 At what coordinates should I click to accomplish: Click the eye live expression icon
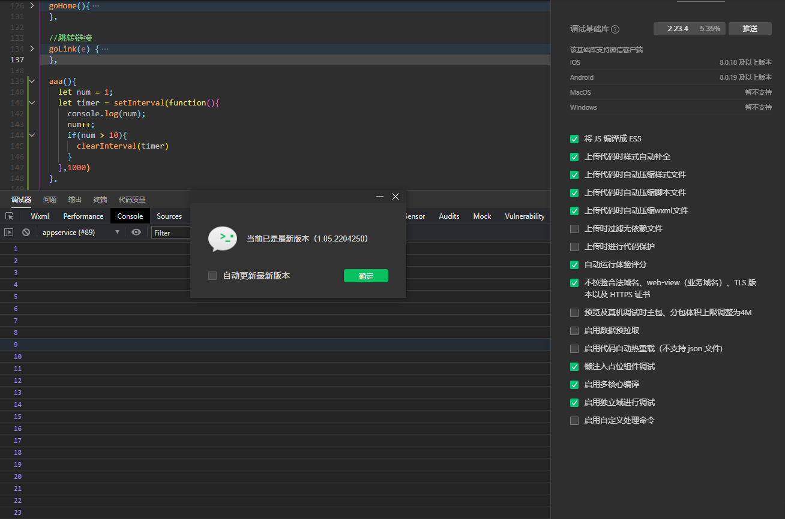coord(136,233)
